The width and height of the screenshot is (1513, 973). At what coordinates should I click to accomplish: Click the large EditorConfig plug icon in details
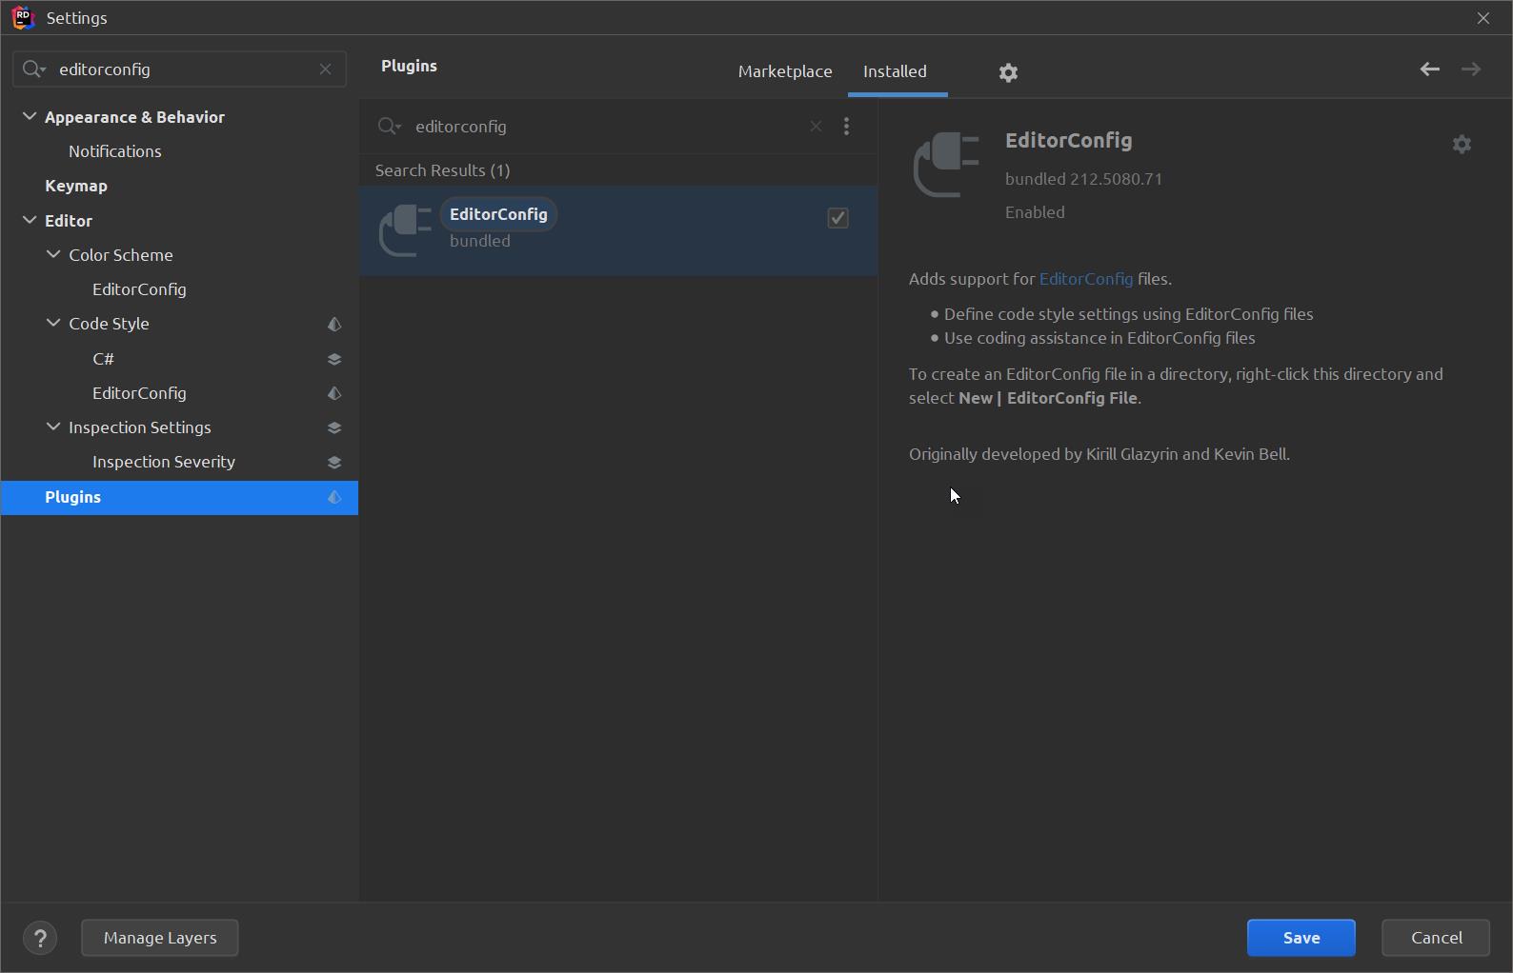coord(946,165)
